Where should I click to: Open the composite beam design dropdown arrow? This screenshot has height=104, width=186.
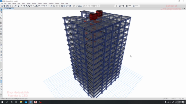pyautogui.click(x=125, y=6)
